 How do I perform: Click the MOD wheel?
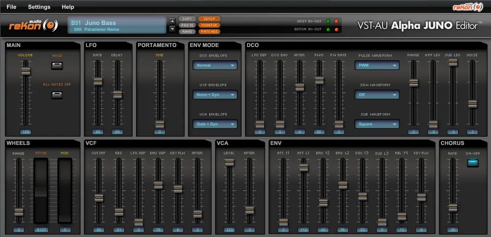[x=65, y=190]
